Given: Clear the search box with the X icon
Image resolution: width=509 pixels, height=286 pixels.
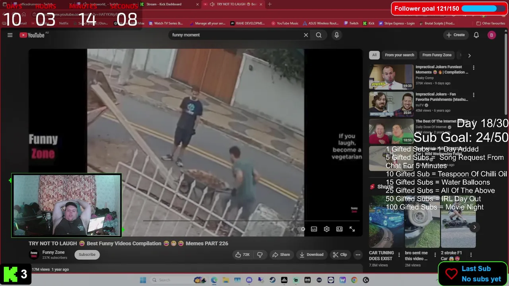Looking at the screenshot, I should tap(306, 35).
